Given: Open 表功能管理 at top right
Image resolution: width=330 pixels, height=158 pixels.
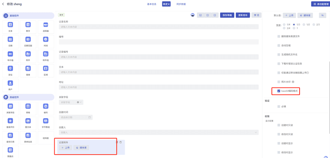Looking at the screenshot, I should click(x=320, y=4).
